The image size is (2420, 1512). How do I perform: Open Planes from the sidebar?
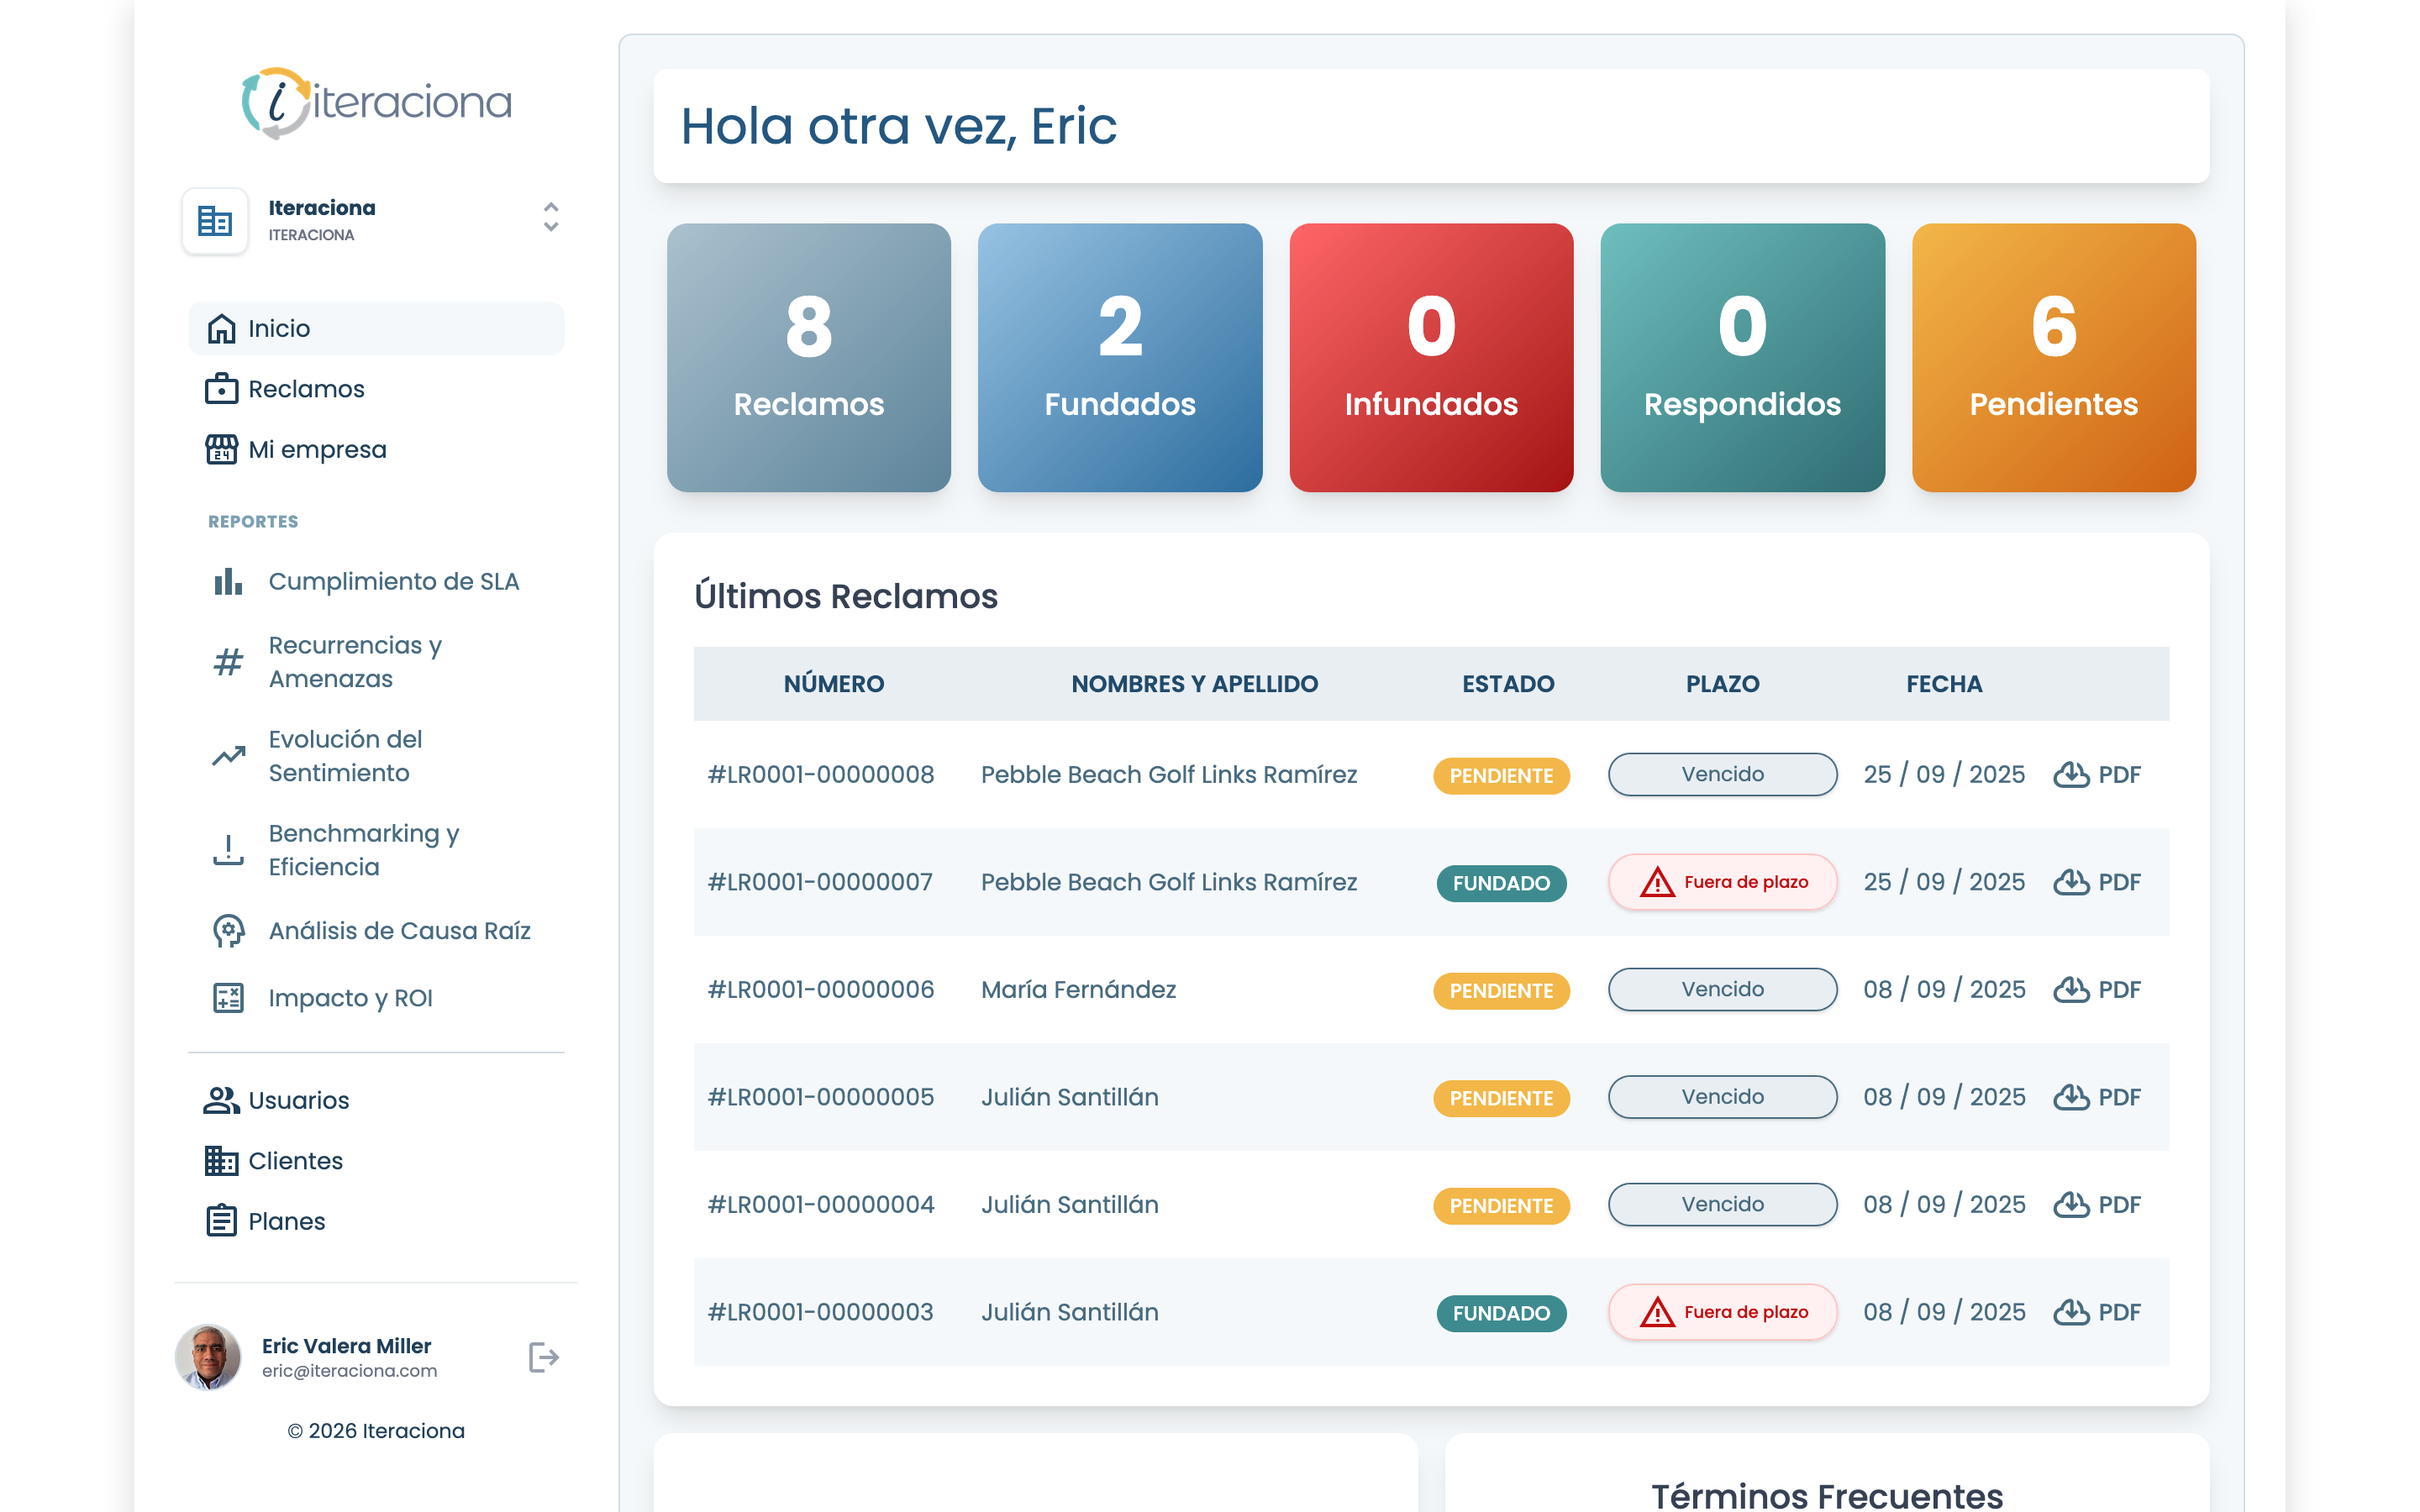tap(286, 1221)
